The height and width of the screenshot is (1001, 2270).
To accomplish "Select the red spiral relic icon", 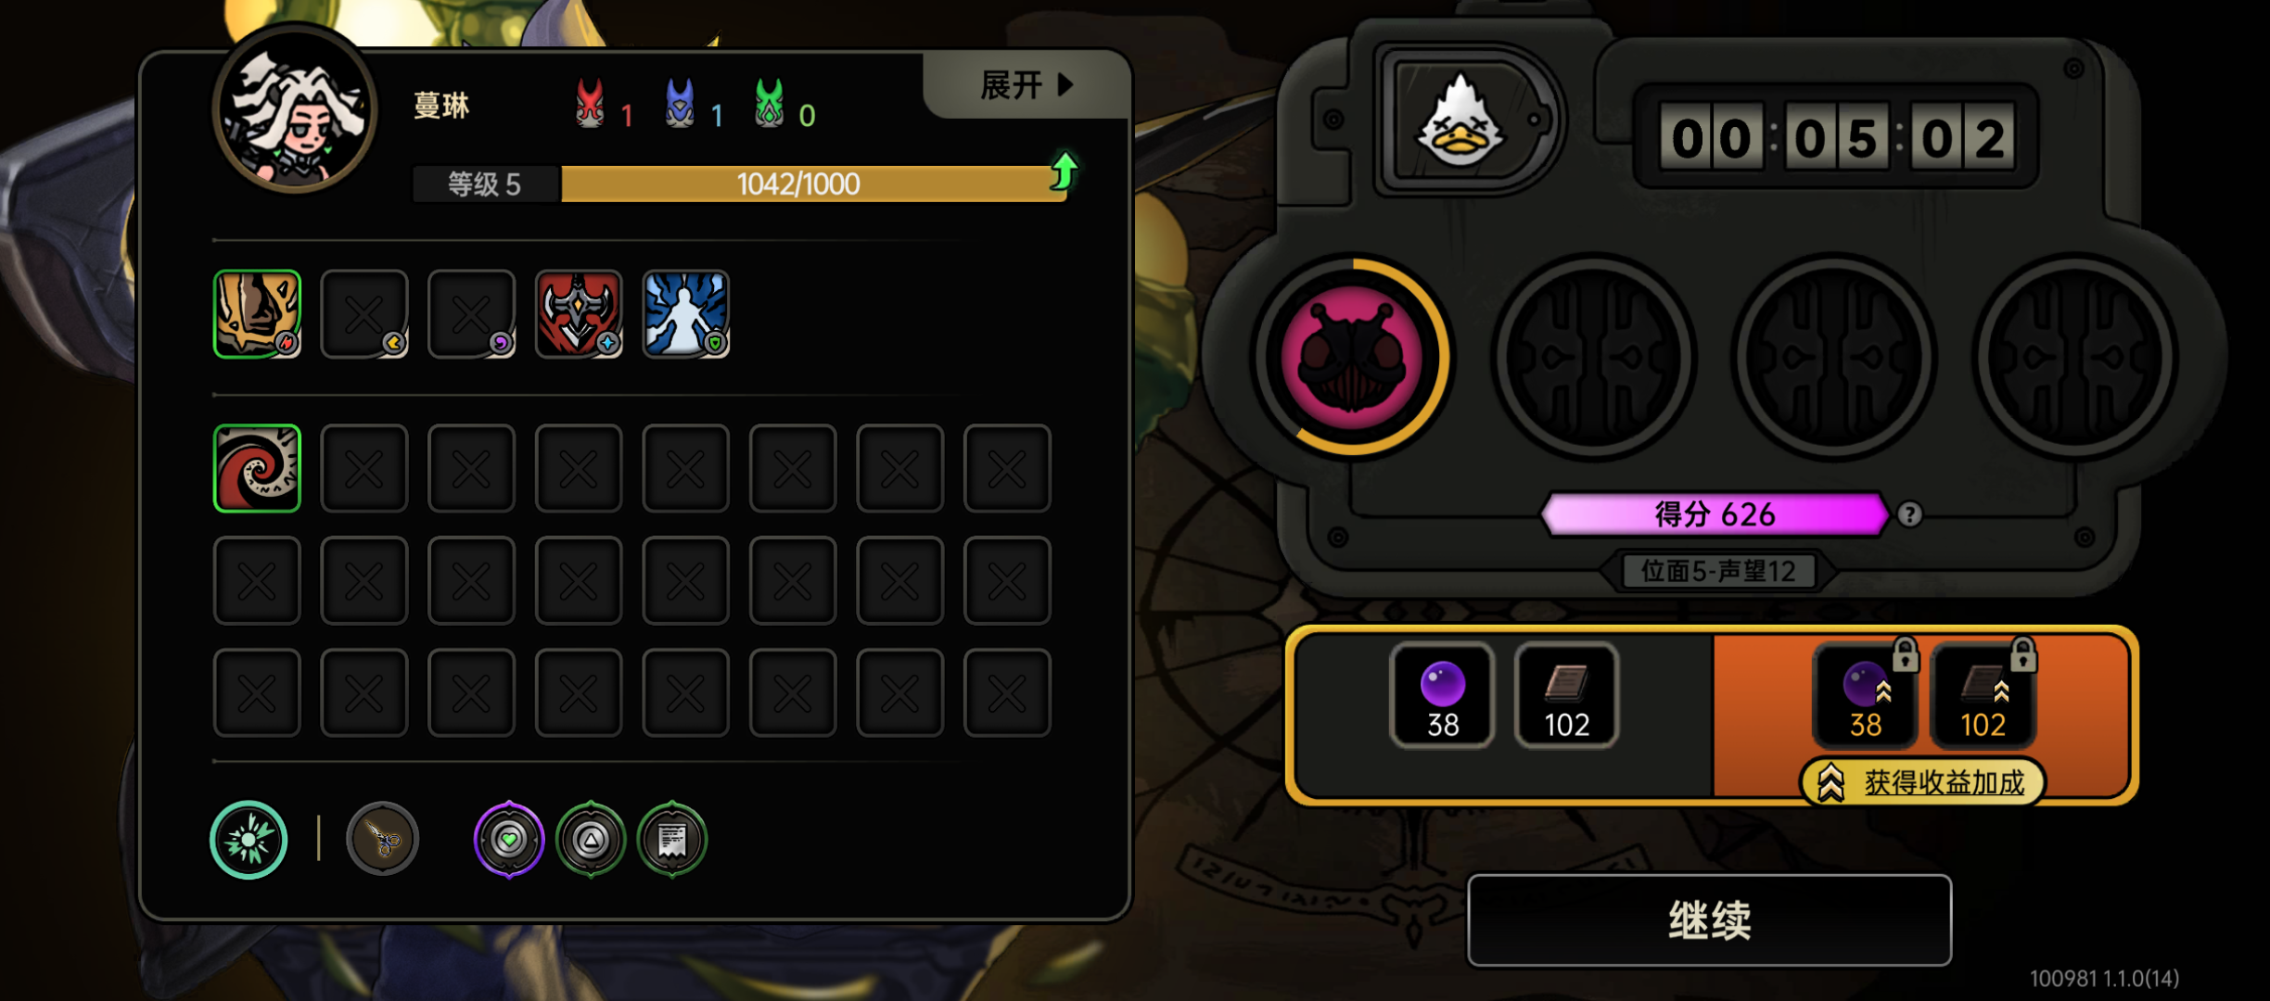I will [257, 468].
